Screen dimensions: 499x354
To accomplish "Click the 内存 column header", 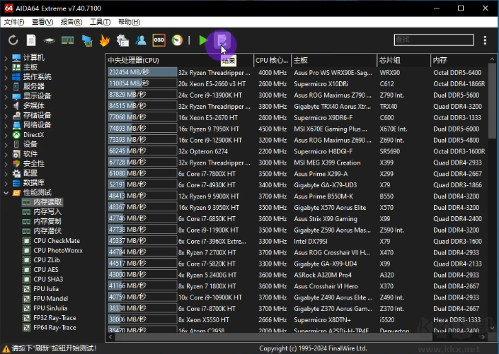I will 459,60.
